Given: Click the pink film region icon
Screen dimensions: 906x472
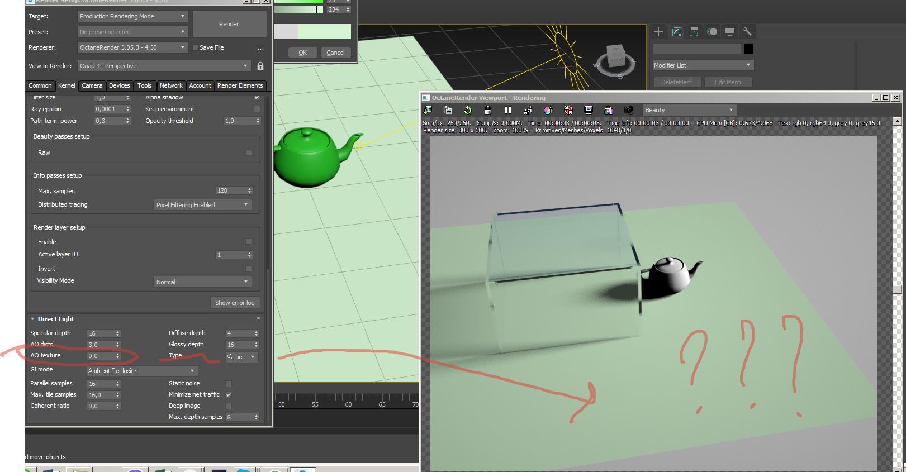Looking at the screenshot, I should click(609, 110).
